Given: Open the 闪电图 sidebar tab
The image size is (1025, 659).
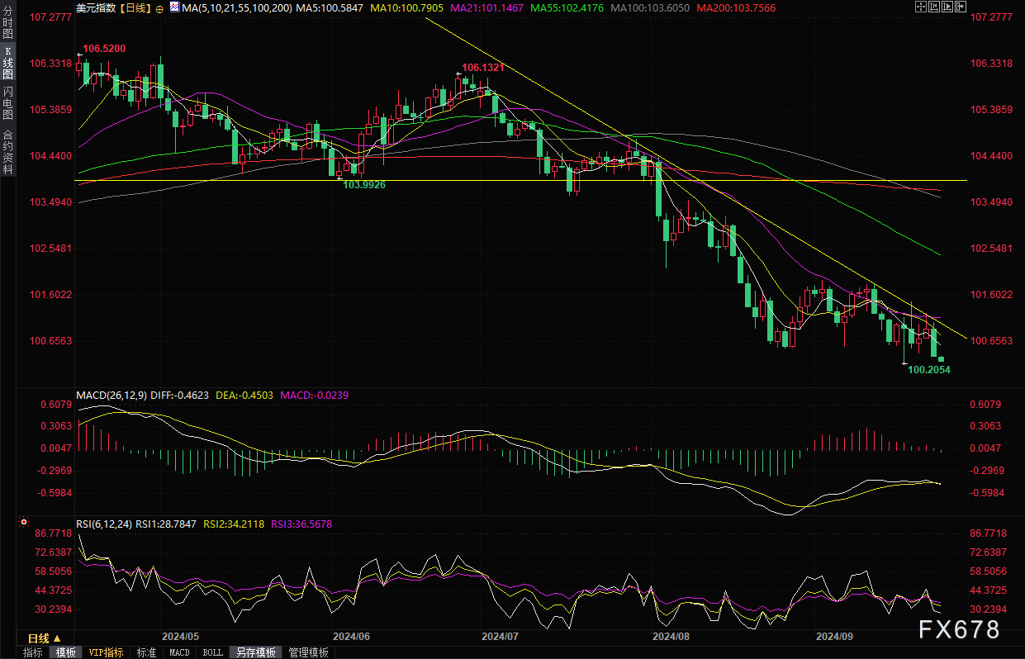Looking at the screenshot, I should pyautogui.click(x=7, y=102).
